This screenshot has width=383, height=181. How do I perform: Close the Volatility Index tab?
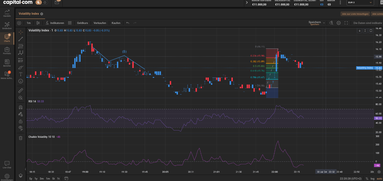point(42,14)
